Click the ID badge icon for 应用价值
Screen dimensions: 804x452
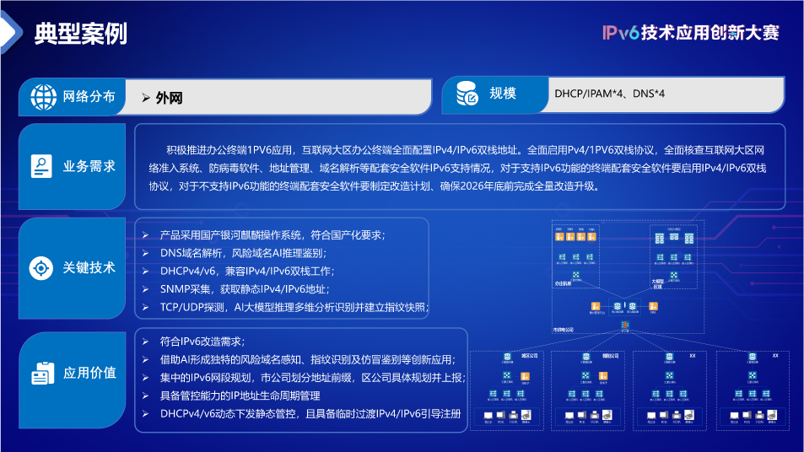pyautogui.click(x=41, y=373)
